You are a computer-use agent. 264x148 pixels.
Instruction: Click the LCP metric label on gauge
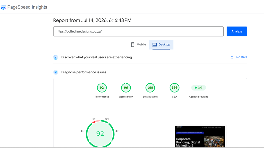pyautogui.click(x=117, y=131)
